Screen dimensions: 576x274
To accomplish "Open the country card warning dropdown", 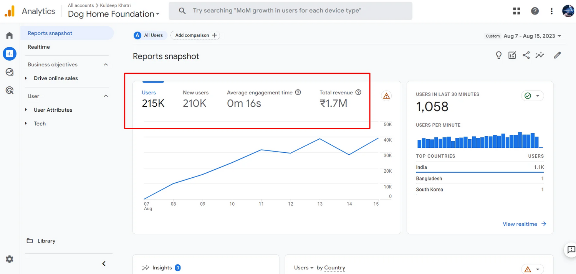I will pyautogui.click(x=532, y=269).
